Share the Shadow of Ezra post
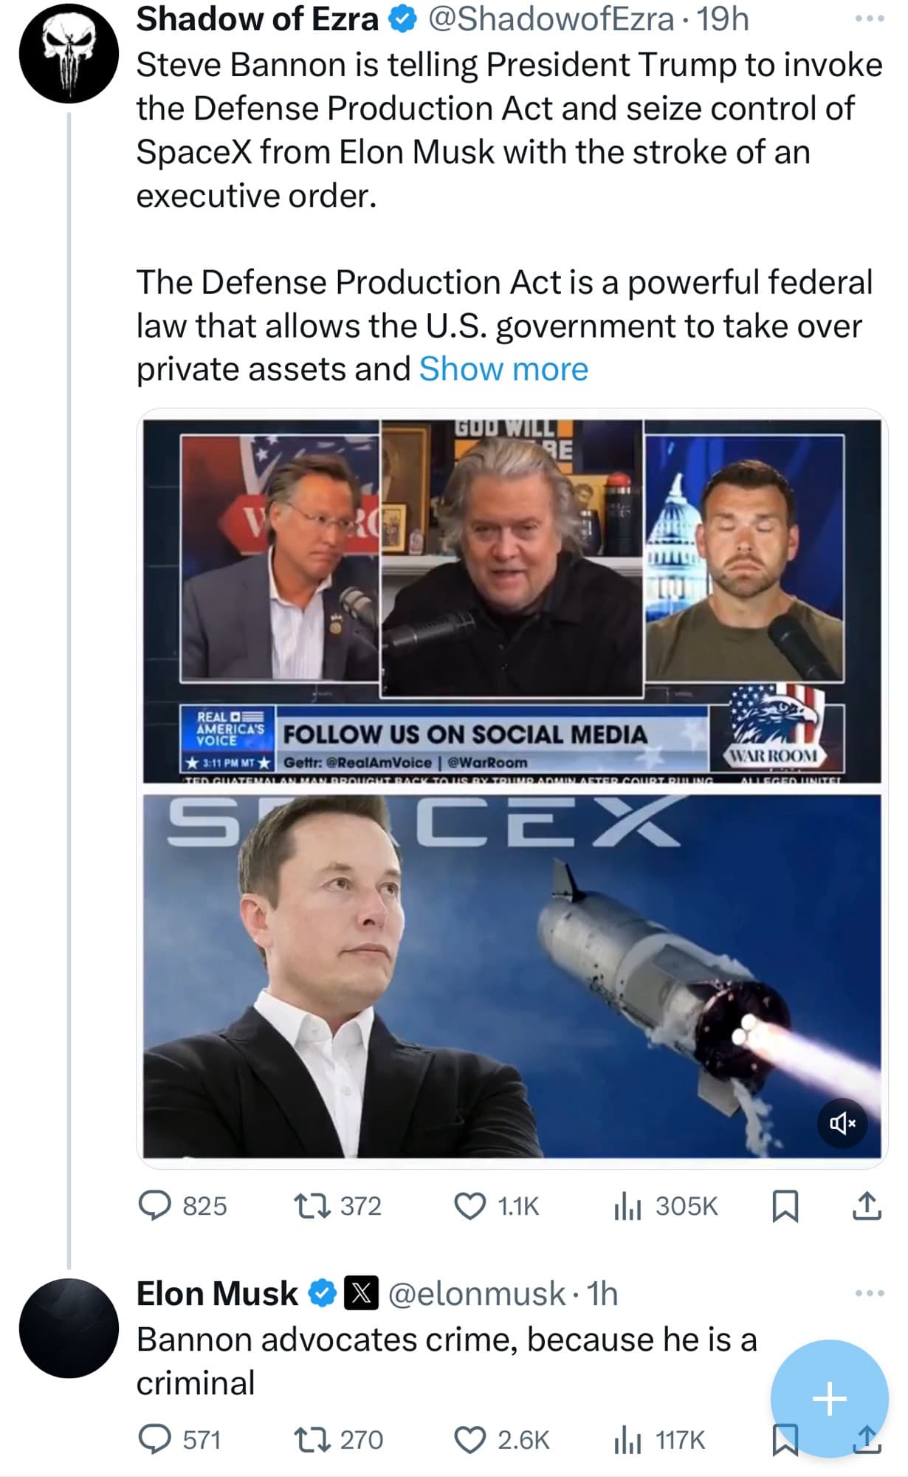Viewport: 908px width, 1477px height. pyautogui.click(x=867, y=1207)
